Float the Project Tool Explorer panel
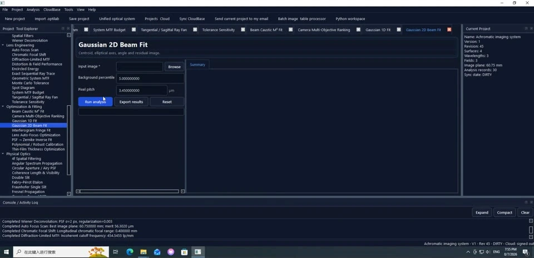 (x=63, y=28)
